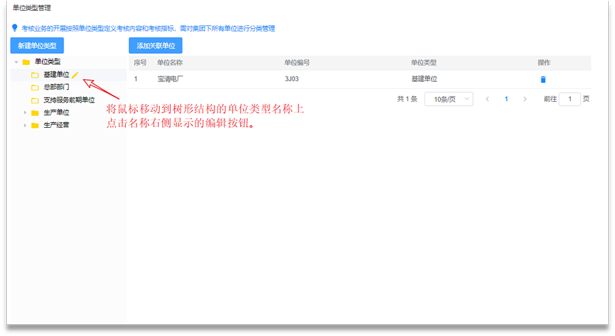615x336 pixels.
Task: Expand the 生产单位 tree node arrow
Action: coord(25,113)
